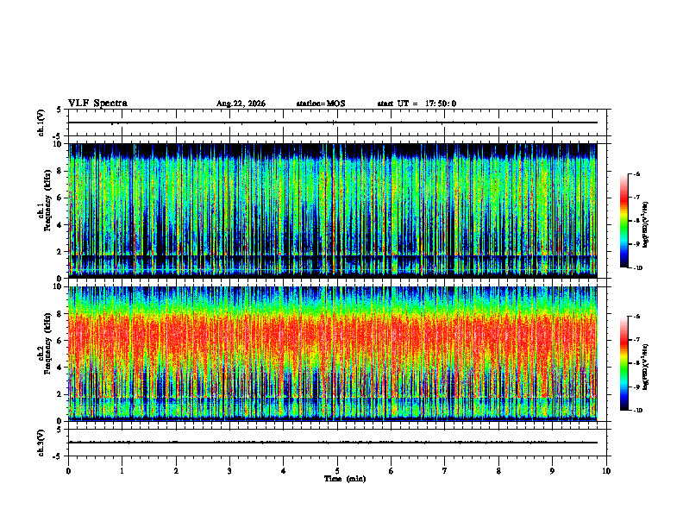Click the VLF Spectra title text
Viewport: 683px width, 528px height.
[97, 104]
